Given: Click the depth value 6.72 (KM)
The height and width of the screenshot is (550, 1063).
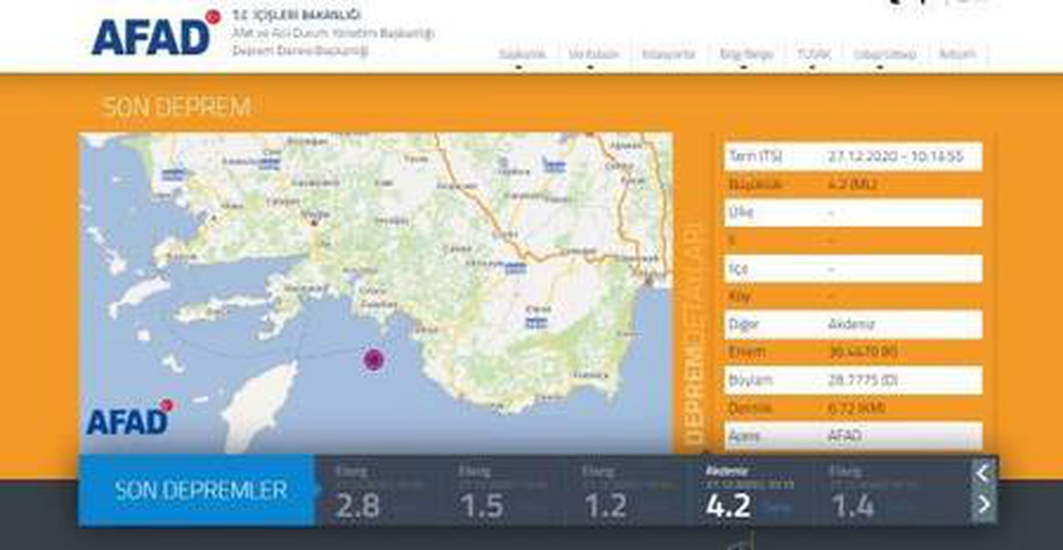Looking at the screenshot, I should pos(857,408).
